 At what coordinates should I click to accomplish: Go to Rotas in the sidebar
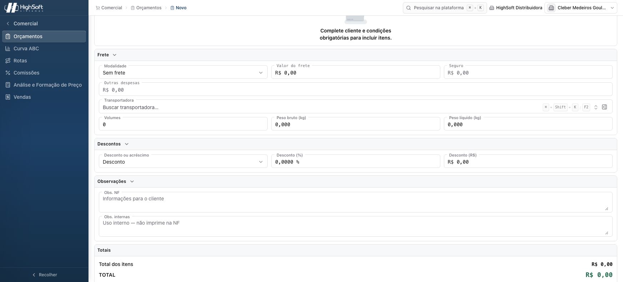tap(44, 61)
